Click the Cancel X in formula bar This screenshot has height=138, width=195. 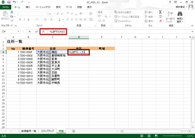(x=30, y=32)
